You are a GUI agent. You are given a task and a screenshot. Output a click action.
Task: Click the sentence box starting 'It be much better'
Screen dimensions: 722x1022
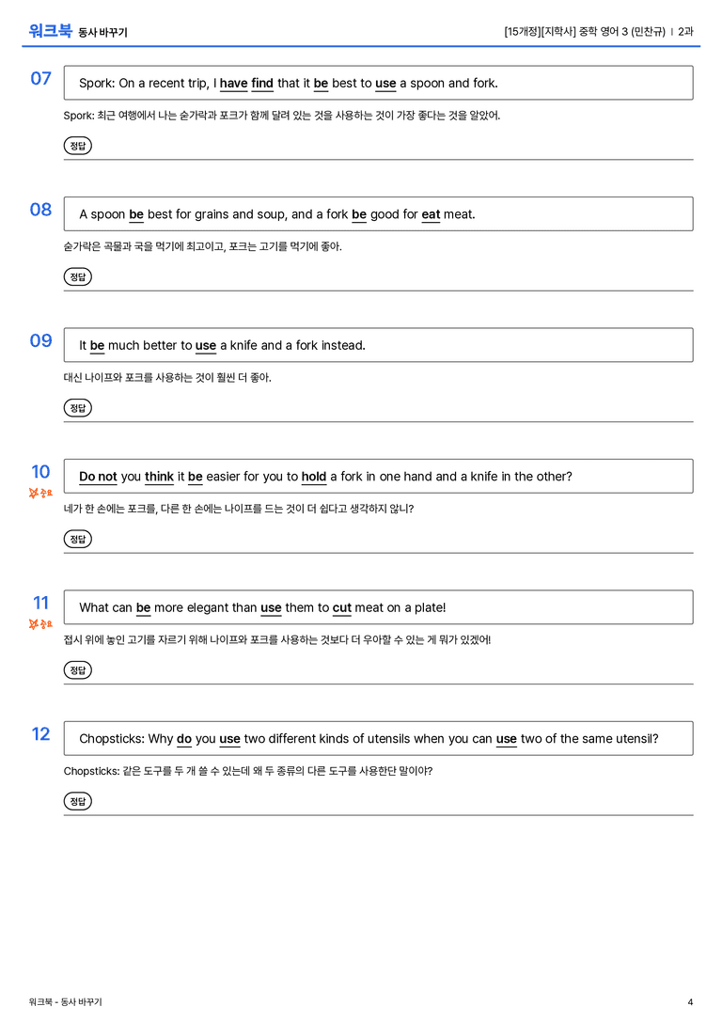[x=378, y=345]
